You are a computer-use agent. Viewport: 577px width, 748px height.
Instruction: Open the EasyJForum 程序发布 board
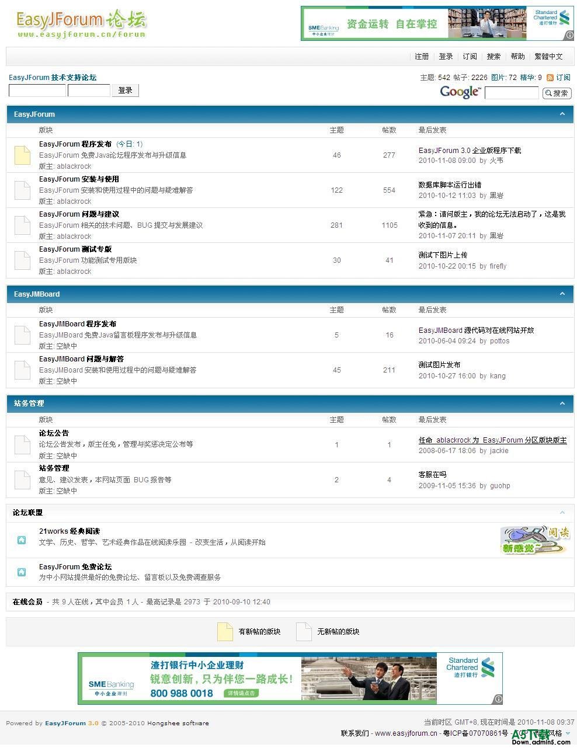(x=75, y=144)
